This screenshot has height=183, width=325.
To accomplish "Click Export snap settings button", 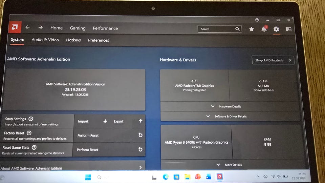I will (128, 121).
